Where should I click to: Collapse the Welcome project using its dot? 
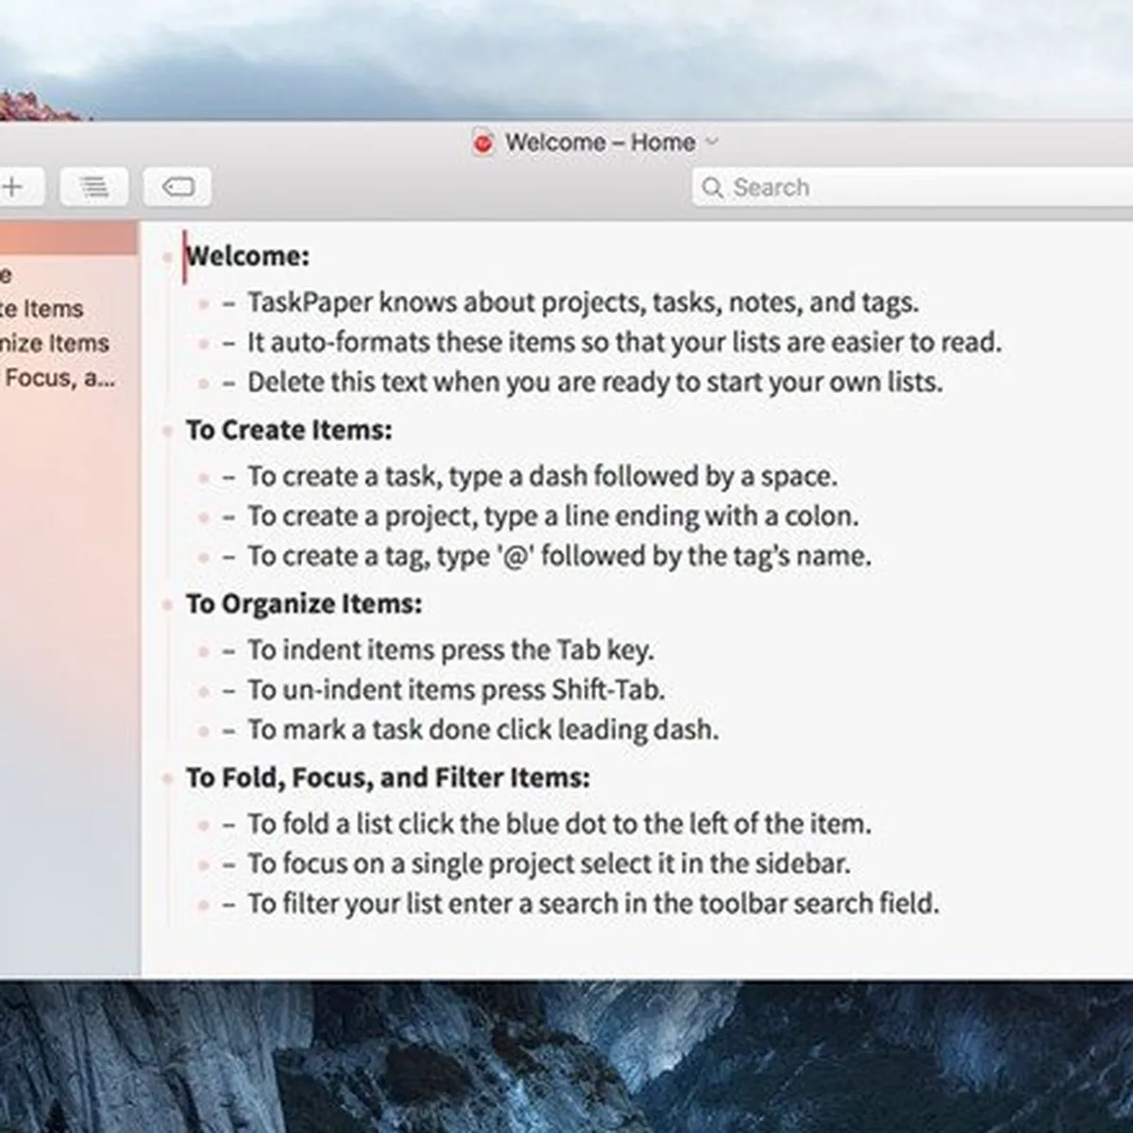click(x=168, y=257)
